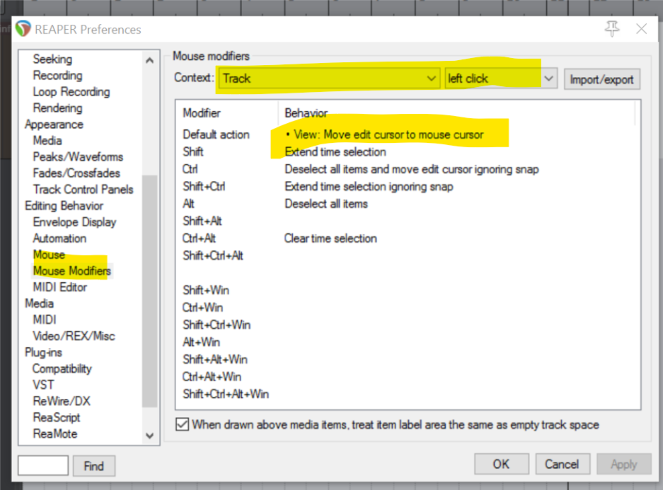Open ReaMote preferences page

click(x=55, y=433)
